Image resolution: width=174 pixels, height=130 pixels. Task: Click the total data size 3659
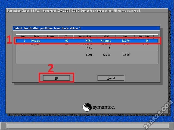point(126,55)
